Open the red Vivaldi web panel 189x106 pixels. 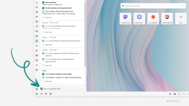click(37, 60)
